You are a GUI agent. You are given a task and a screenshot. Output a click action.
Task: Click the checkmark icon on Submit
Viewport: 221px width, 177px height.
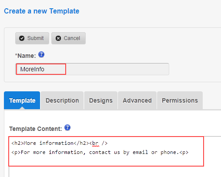(22, 38)
